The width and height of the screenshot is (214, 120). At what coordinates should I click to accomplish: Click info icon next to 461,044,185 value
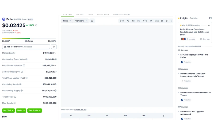pos(55,84)
